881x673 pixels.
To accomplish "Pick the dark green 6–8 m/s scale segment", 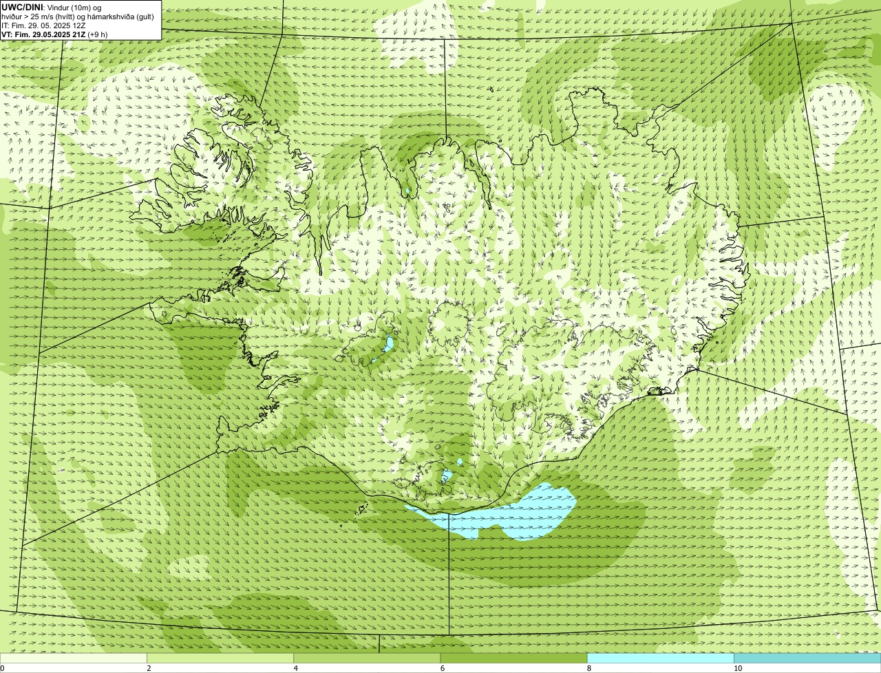I will (x=513, y=659).
